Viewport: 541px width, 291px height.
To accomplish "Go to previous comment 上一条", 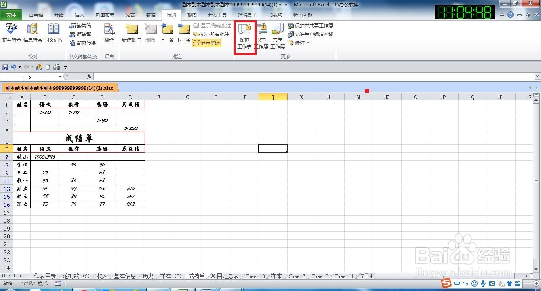I will (167, 33).
